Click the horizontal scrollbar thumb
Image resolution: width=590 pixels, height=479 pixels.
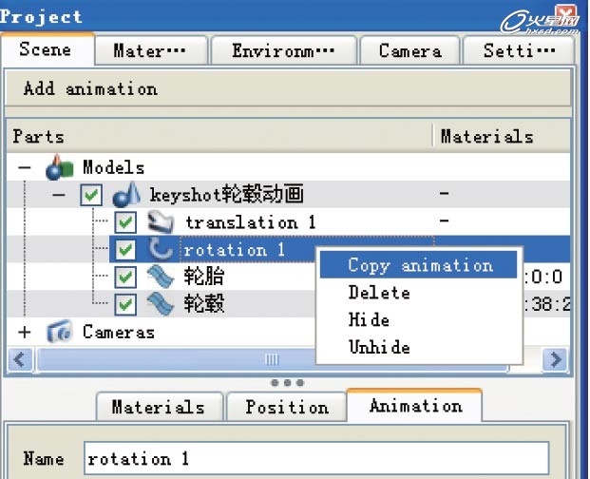273,359
